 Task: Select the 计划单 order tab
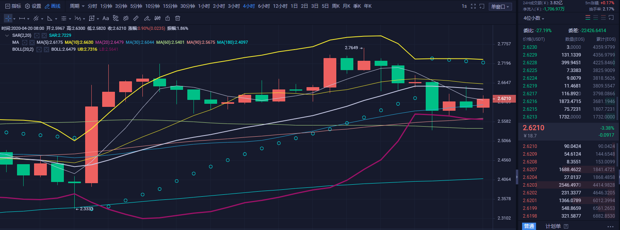[553, 226]
